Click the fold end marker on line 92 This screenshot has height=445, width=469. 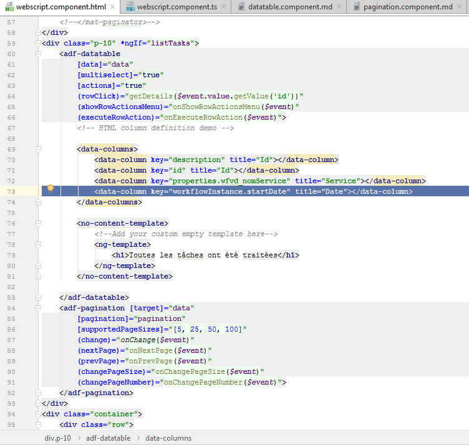pos(38,393)
